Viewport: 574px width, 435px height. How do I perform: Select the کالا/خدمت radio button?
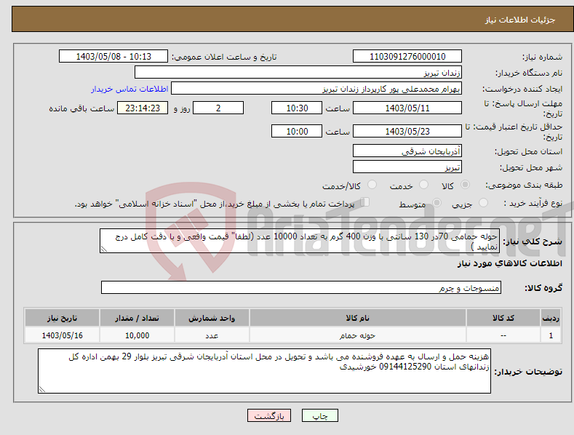pyautogui.click(x=372, y=185)
